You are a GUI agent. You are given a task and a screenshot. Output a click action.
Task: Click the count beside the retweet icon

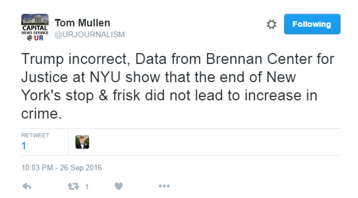87,187
